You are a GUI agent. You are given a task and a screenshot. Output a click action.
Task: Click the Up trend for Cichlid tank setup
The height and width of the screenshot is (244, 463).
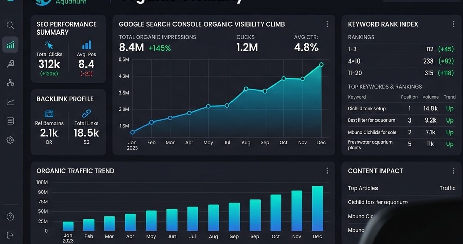(450, 109)
